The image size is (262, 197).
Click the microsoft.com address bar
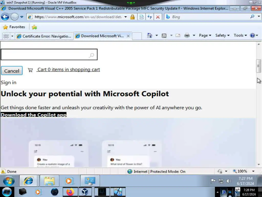point(78,17)
